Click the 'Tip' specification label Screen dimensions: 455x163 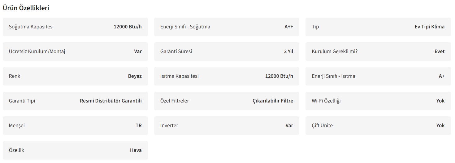click(315, 27)
